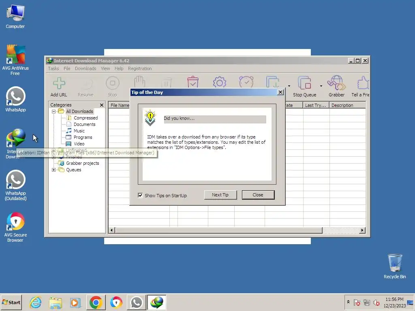Select the All Downloads folder
This screenshot has height=311, width=415.
click(79, 111)
